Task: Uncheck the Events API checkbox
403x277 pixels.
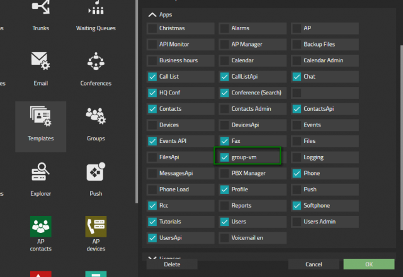Action: [152, 141]
